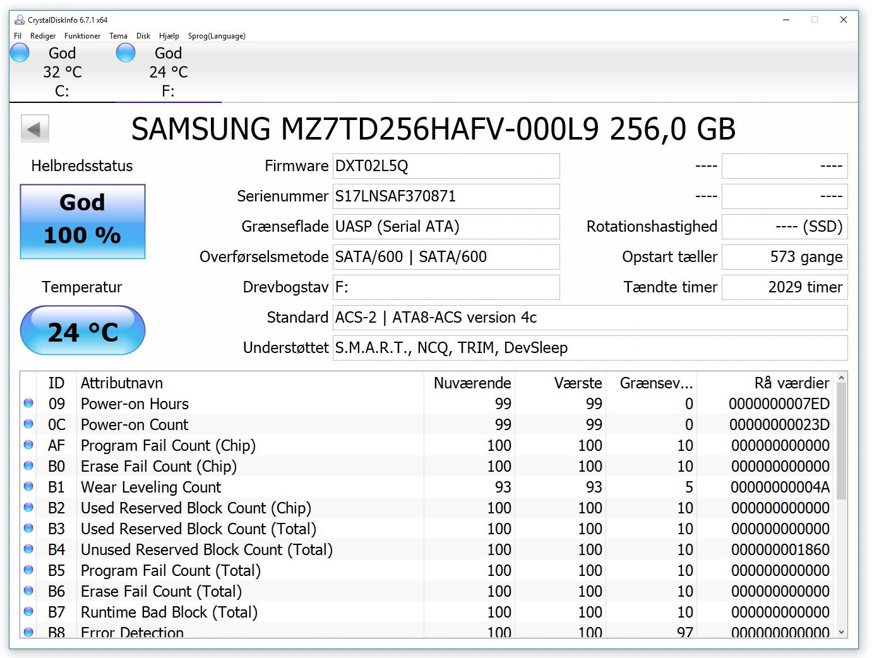Viewport: 872px width, 658px height.
Task: Click the Understøttet features field
Action: pyautogui.click(x=590, y=348)
